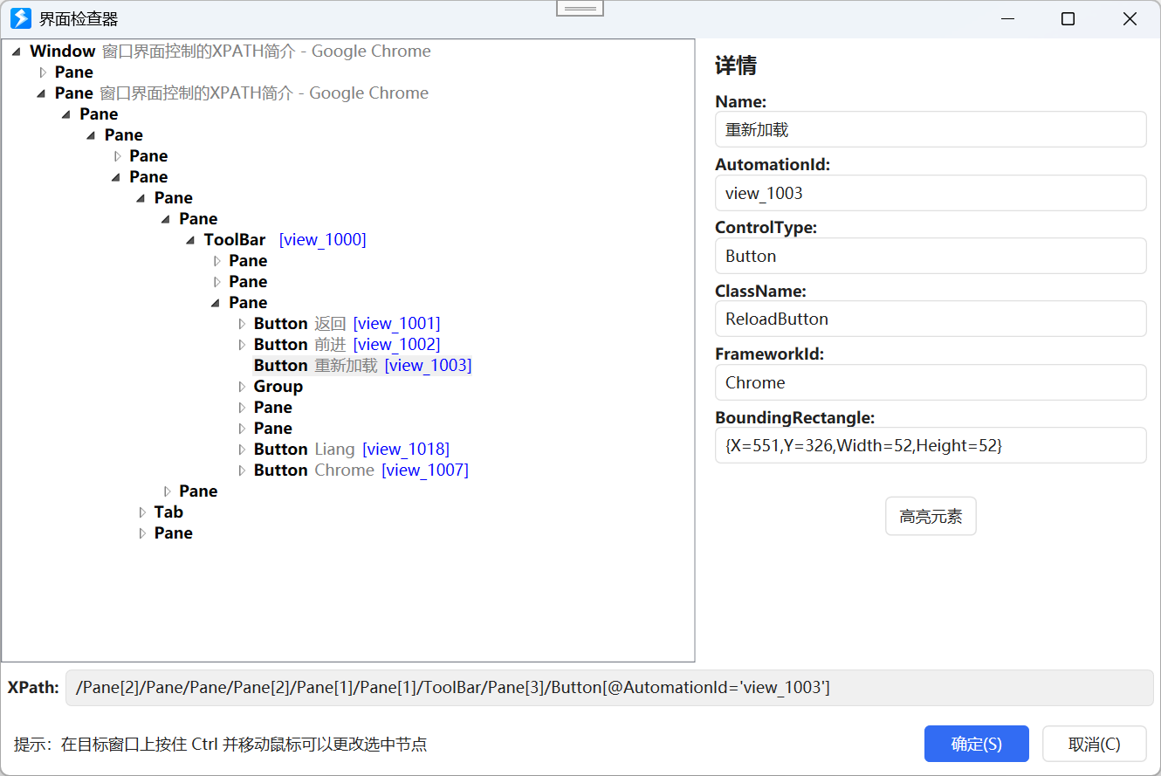Viewport: 1161px width, 776px height.
Task: Expand the Liang Button node arrow
Action: click(242, 450)
